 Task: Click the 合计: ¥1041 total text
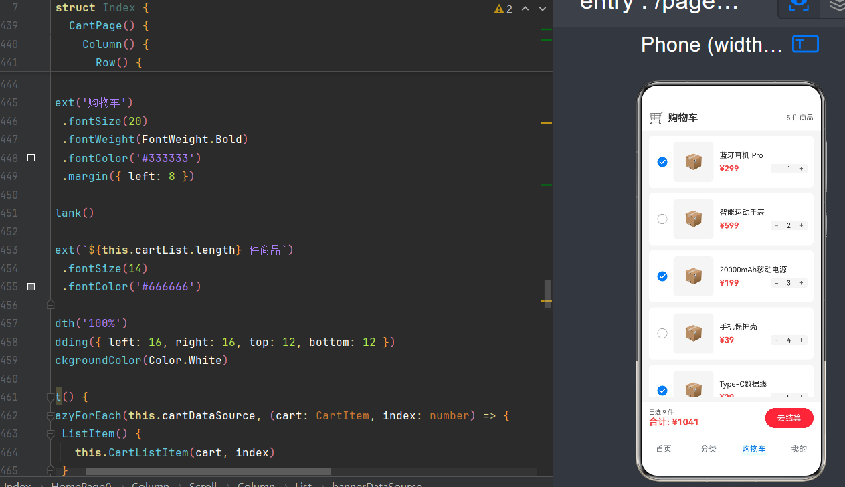pos(674,422)
